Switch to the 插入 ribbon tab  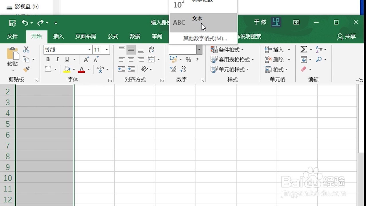click(x=58, y=37)
